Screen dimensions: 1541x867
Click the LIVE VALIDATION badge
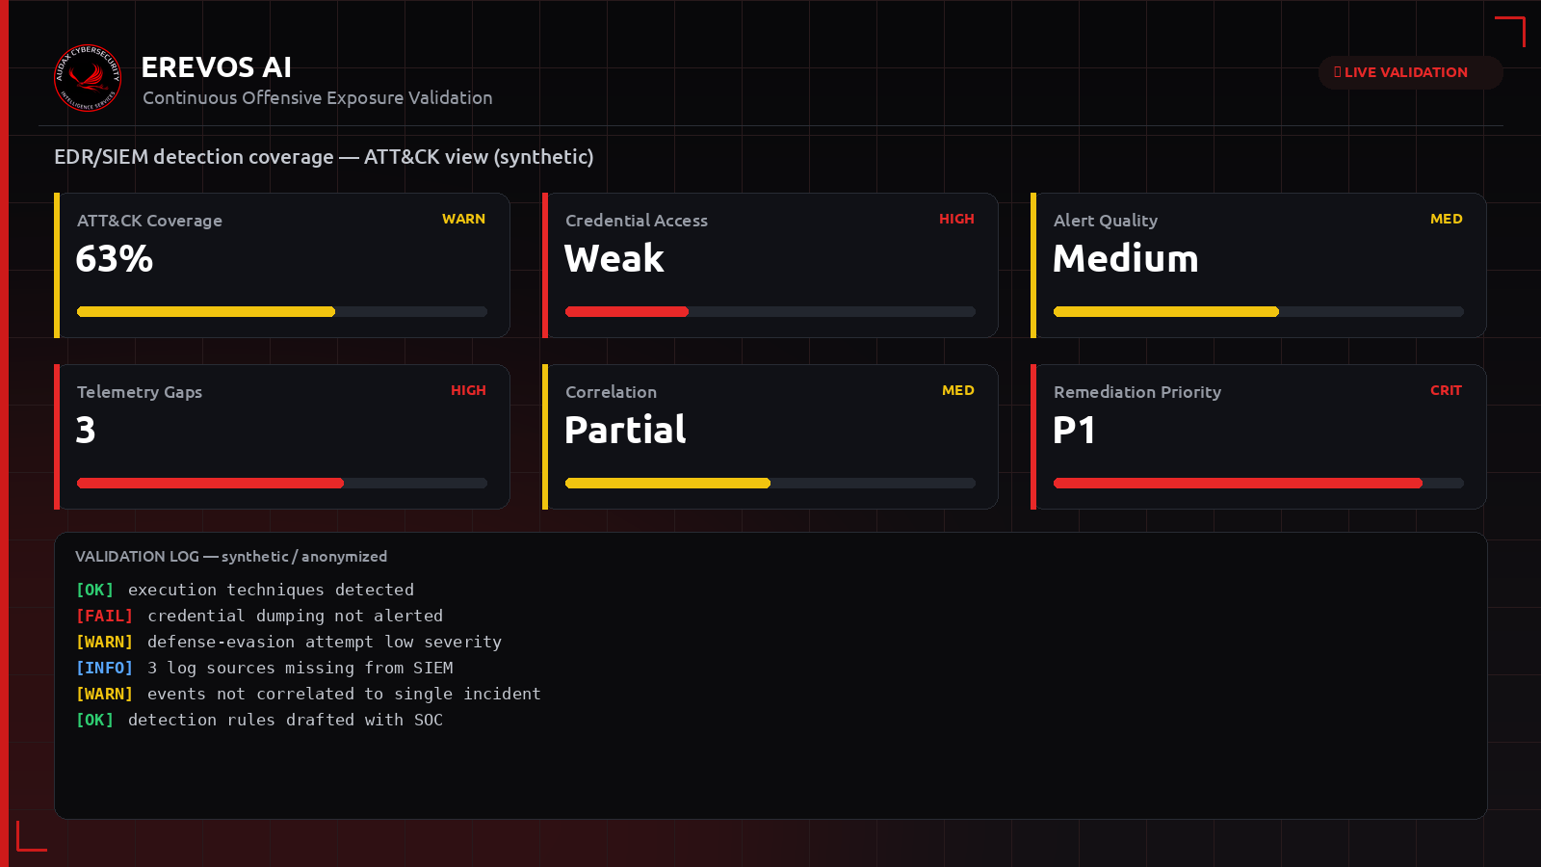click(x=1410, y=72)
